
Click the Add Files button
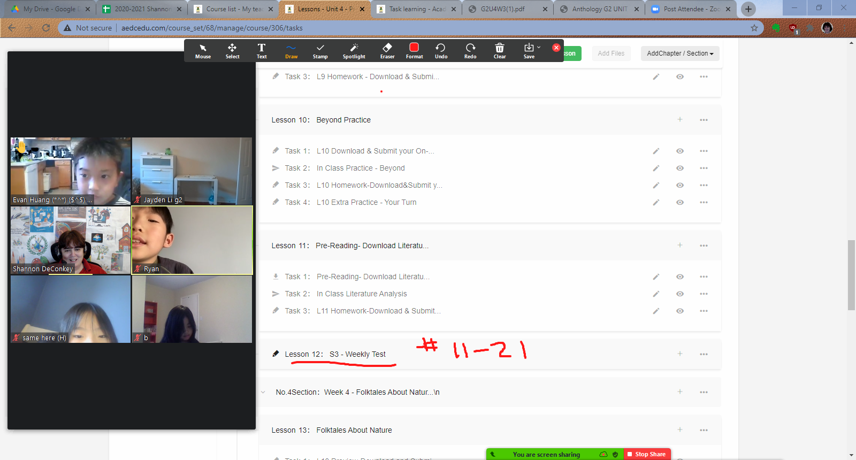[611, 53]
